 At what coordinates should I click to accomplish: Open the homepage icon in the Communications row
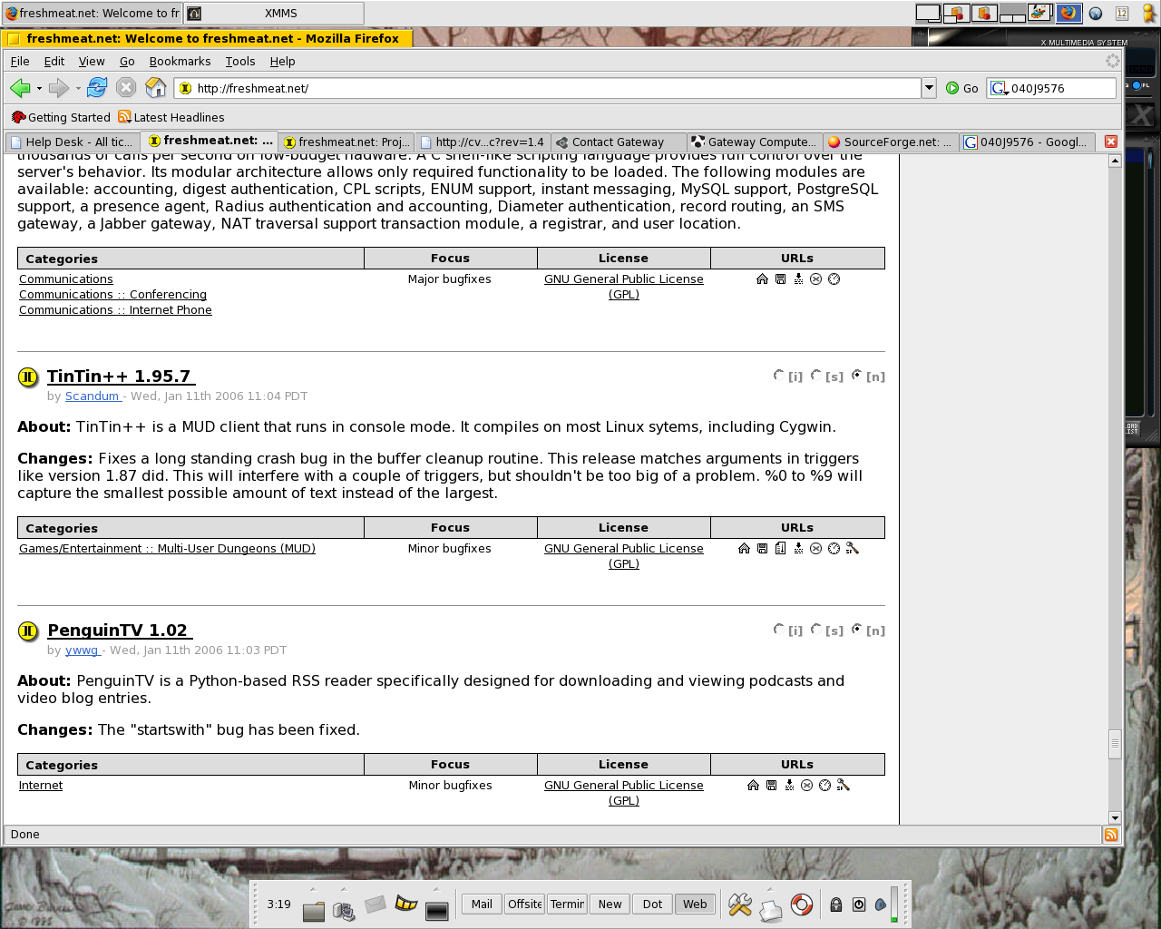pyautogui.click(x=762, y=279)
